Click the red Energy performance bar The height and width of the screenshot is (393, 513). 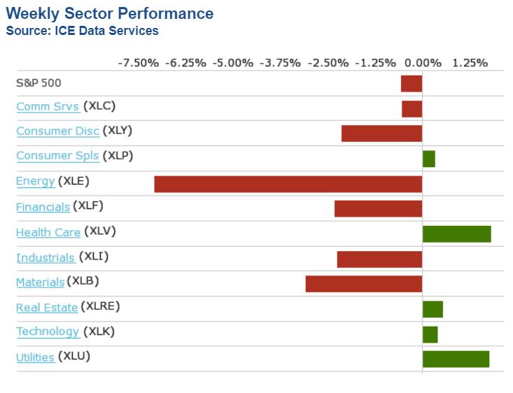click(x=288, y=184)
